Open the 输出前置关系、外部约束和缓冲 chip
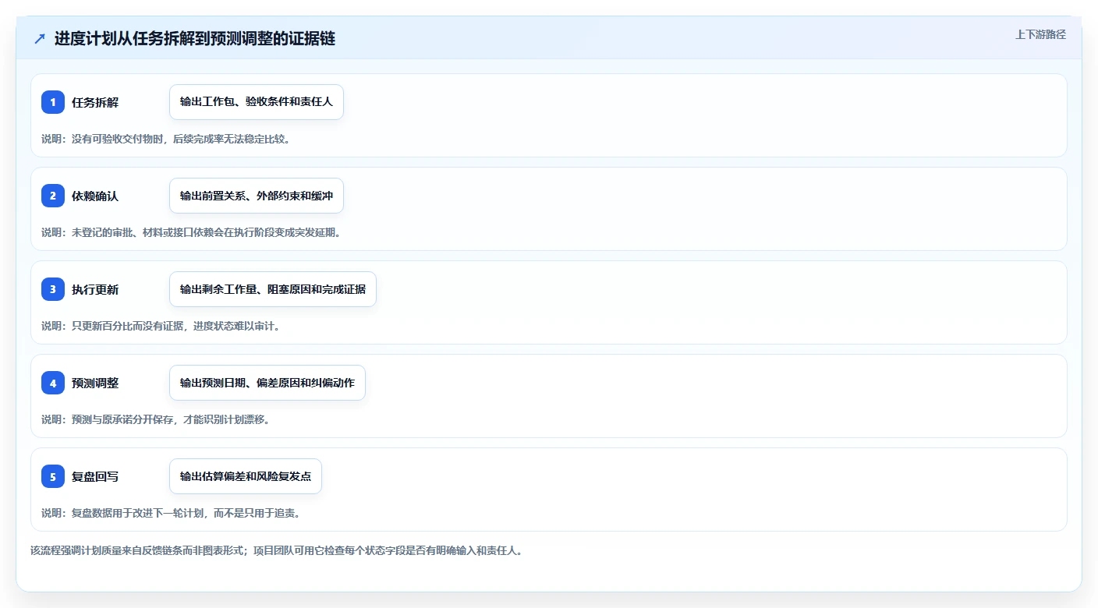Screen dimensions: 1098x608 tap(257, 196)
